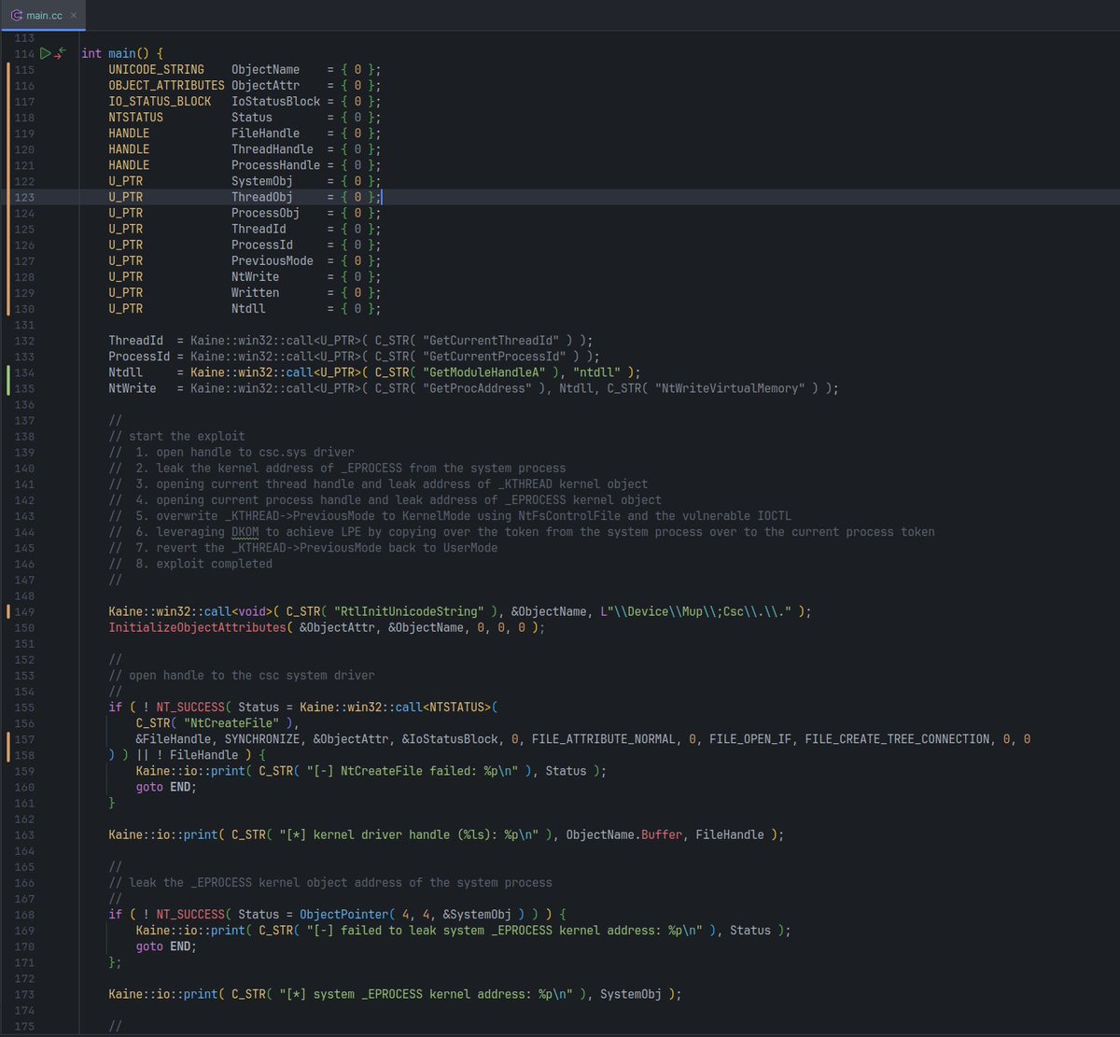Click the underlined DKOM word in the comment
This screenshot has width=1120, height=1037.
click(245, 532)
